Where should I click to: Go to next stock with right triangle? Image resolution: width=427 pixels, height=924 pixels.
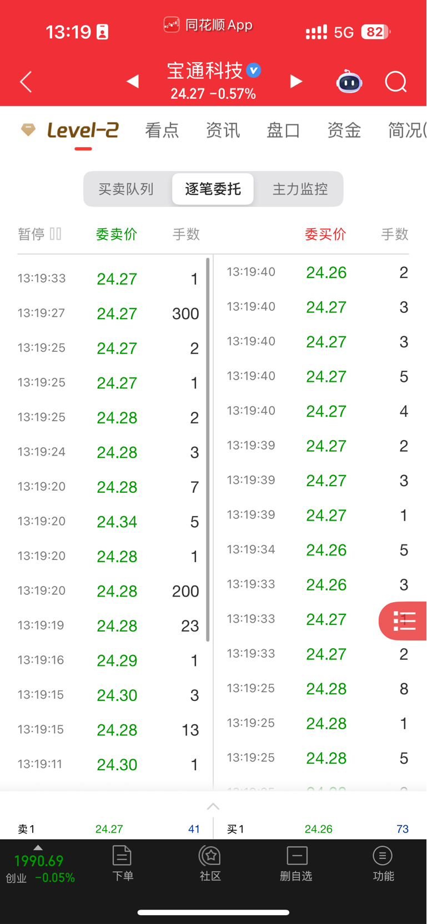pos(297,82)
